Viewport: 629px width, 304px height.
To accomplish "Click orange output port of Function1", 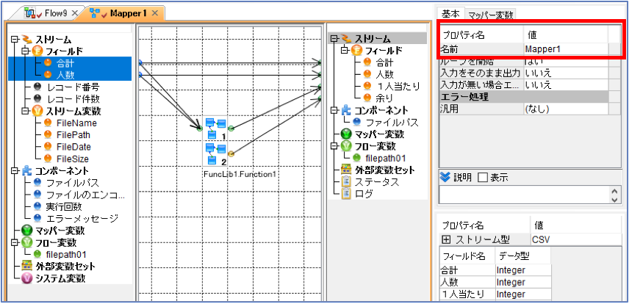I will [231, 153].
